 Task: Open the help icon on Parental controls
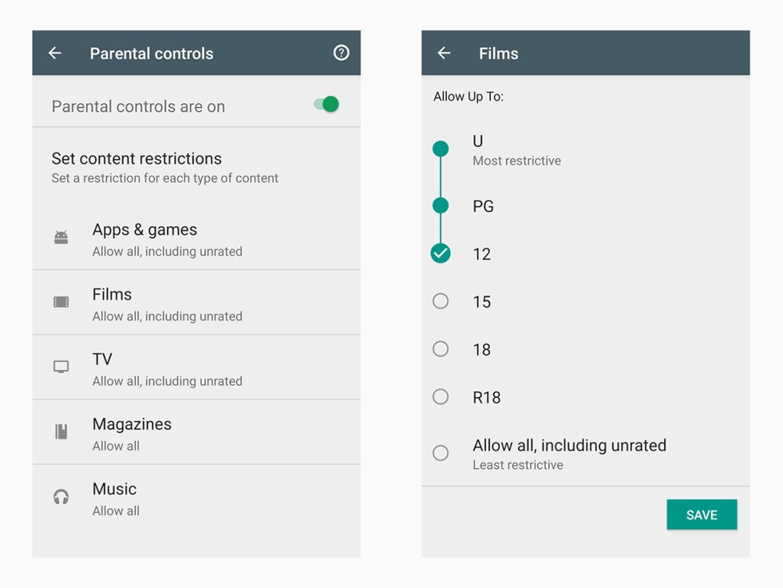tap(341, 53)
